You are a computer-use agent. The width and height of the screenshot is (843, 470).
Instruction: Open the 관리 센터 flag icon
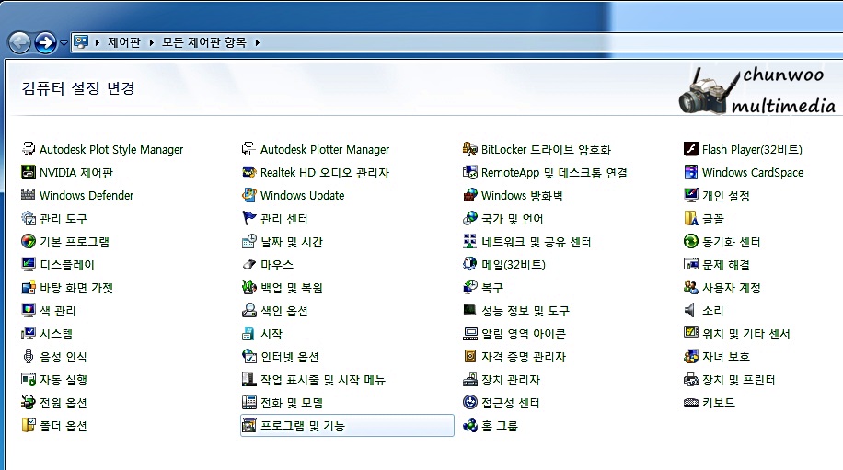(248, 218)
